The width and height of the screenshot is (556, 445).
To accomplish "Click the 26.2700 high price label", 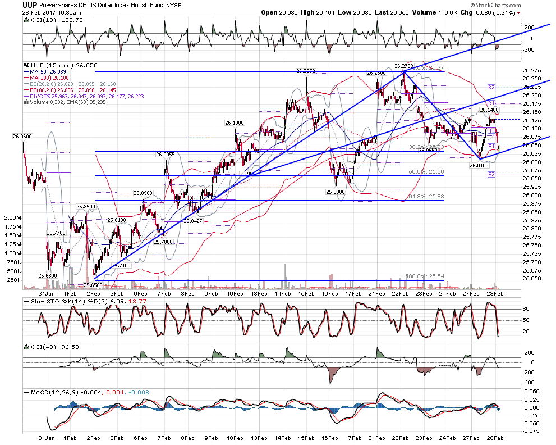I will [404, 66].
